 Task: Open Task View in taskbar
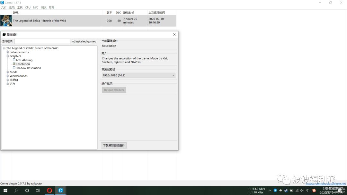tap(38, 191)
